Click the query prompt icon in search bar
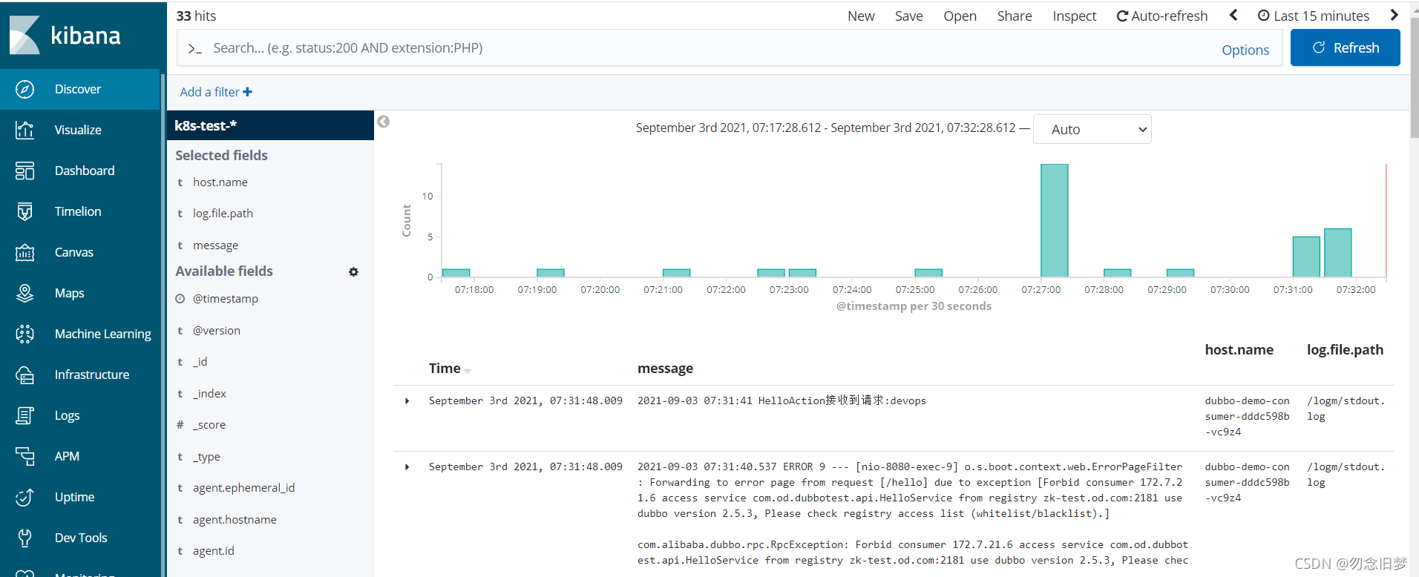1419x577 pixels. click(194, 49)
